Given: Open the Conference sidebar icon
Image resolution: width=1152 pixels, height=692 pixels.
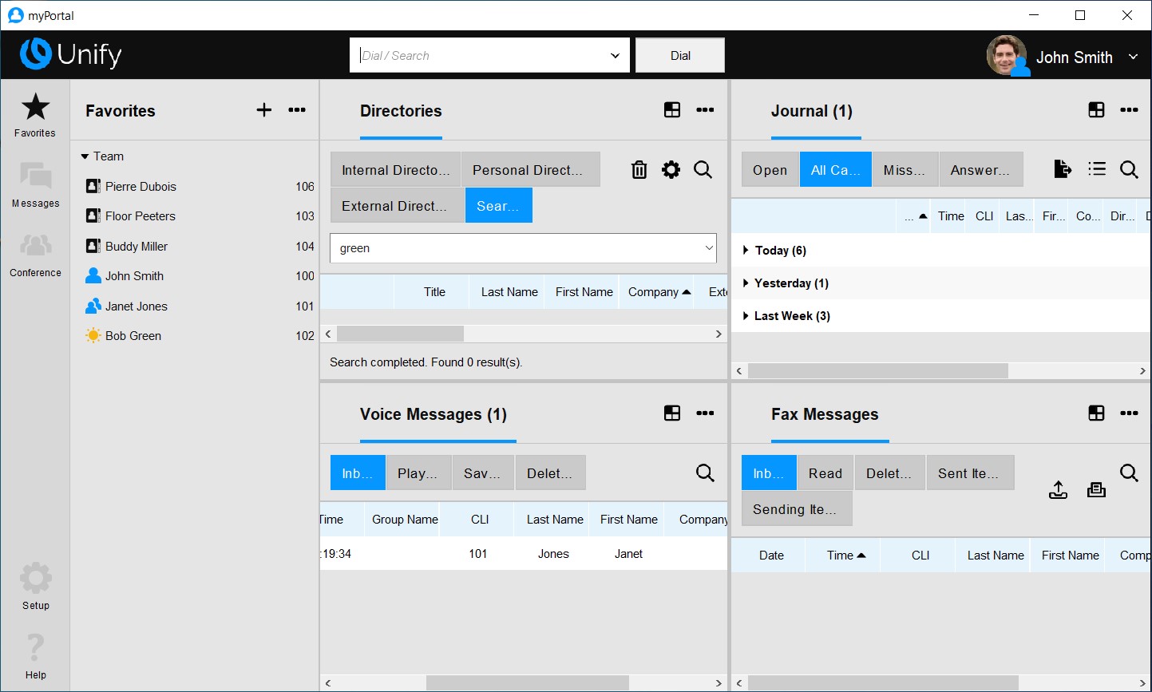Looking at the screenshot, I should click(x=35, y=255).
